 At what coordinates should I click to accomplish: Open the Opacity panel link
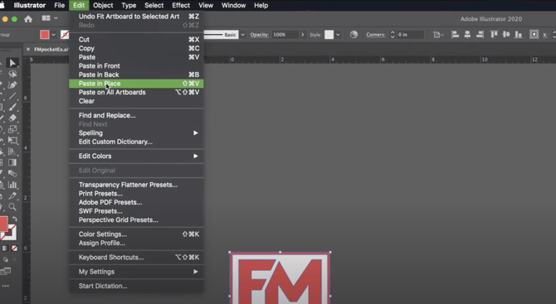(x=259, y=35)
